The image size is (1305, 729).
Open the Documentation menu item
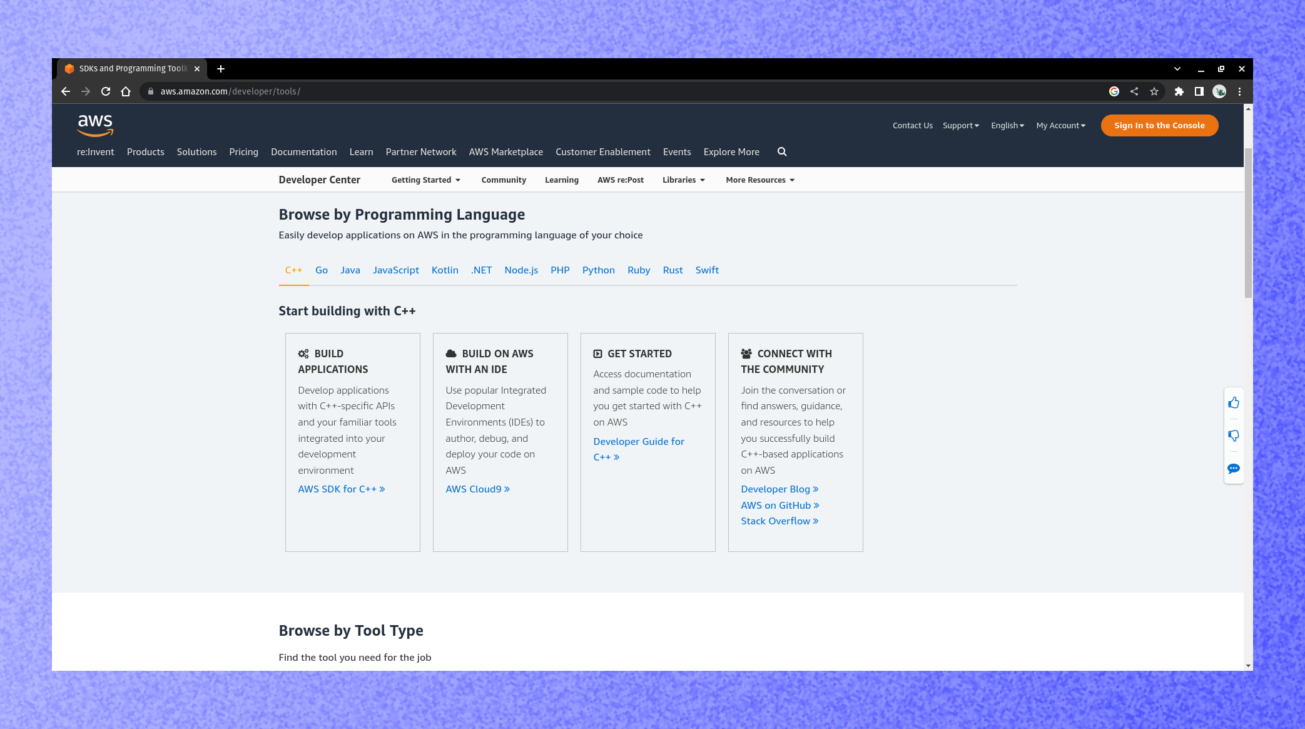click(x=303, y=151)
